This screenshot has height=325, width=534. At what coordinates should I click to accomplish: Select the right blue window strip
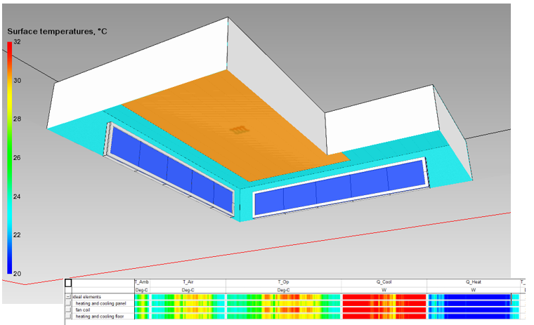click(x=339, y=190)
